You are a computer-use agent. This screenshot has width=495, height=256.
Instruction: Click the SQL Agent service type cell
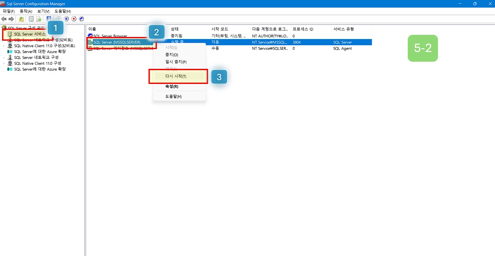click(343, 48)
